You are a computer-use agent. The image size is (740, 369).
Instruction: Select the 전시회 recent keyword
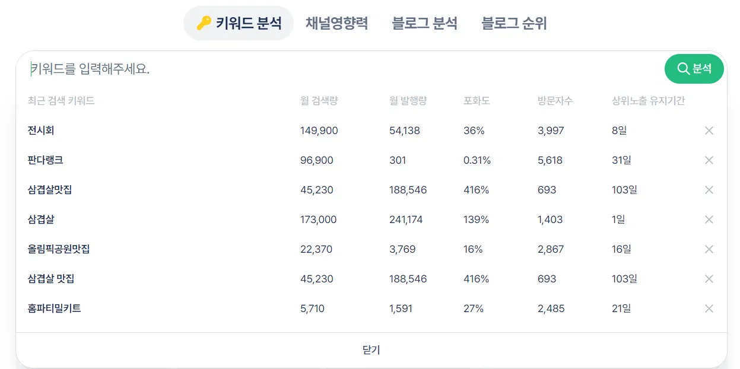click(41, 131)
